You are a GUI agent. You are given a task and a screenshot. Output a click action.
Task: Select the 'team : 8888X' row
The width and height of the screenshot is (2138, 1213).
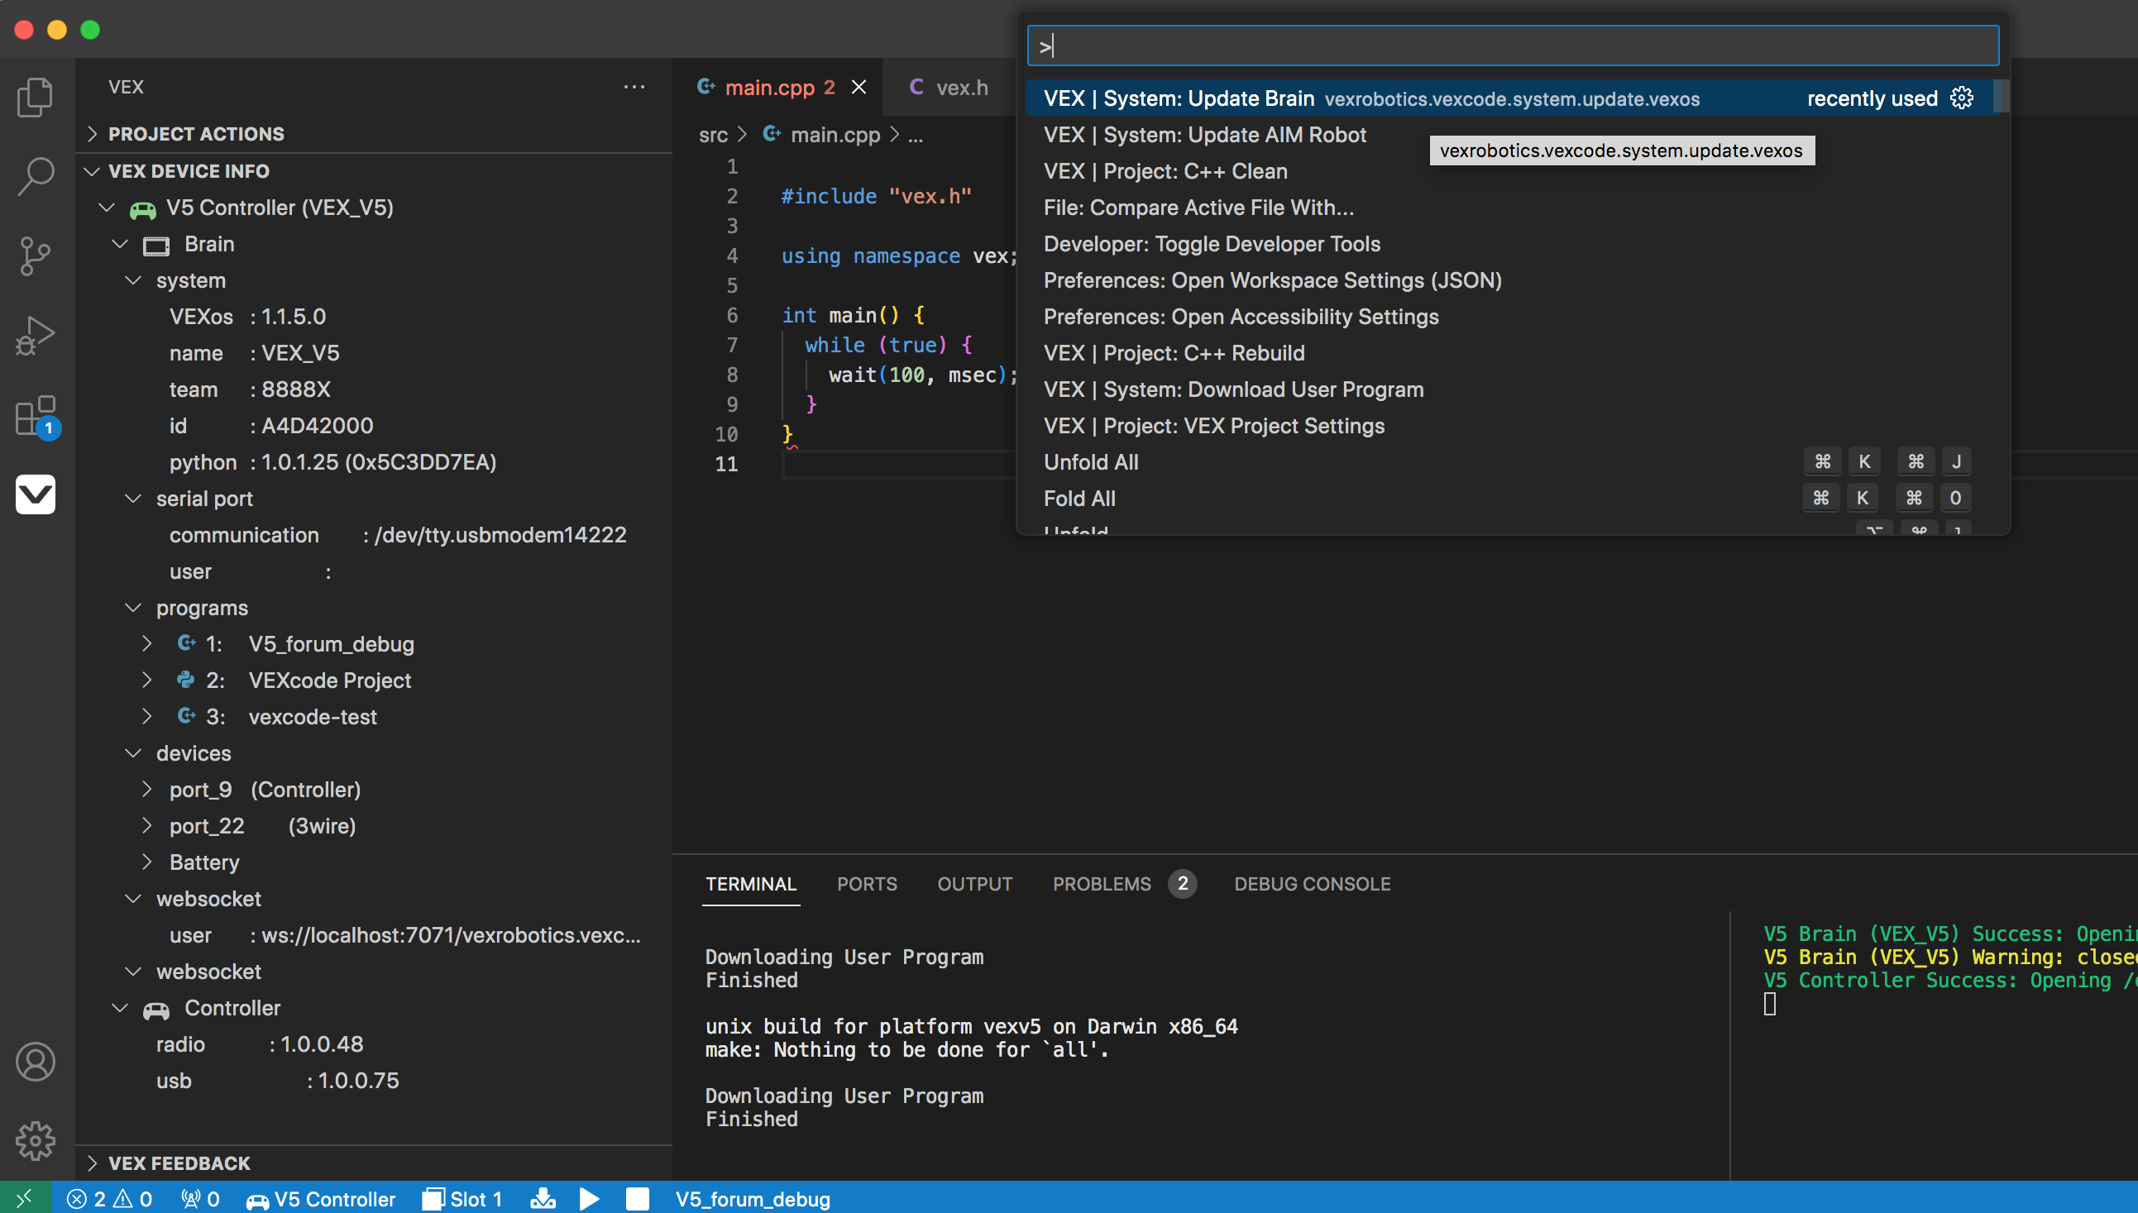click(x=373, y=389)
